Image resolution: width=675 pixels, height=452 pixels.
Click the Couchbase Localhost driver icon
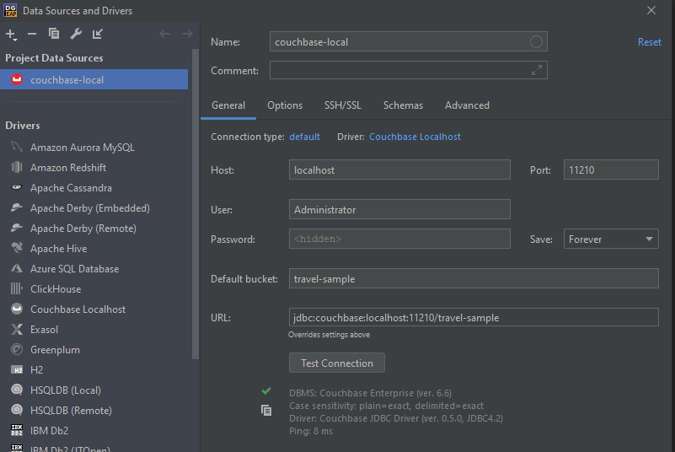(17, 309)
